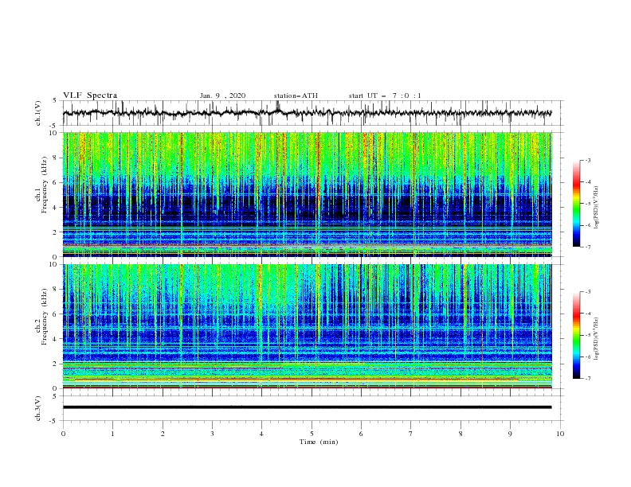Click the 'Time (min)' axis label
Viewport: 631px width, 487px height.
(319, 442)
